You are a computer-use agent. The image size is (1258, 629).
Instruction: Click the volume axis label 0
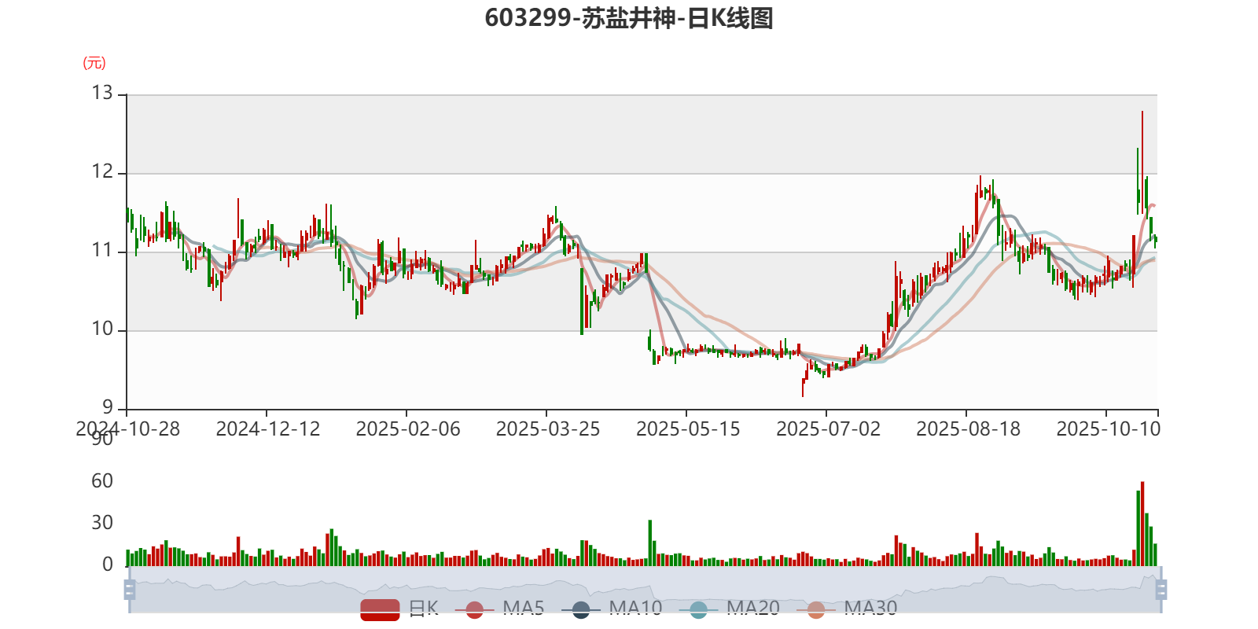(x=108, y=565)
